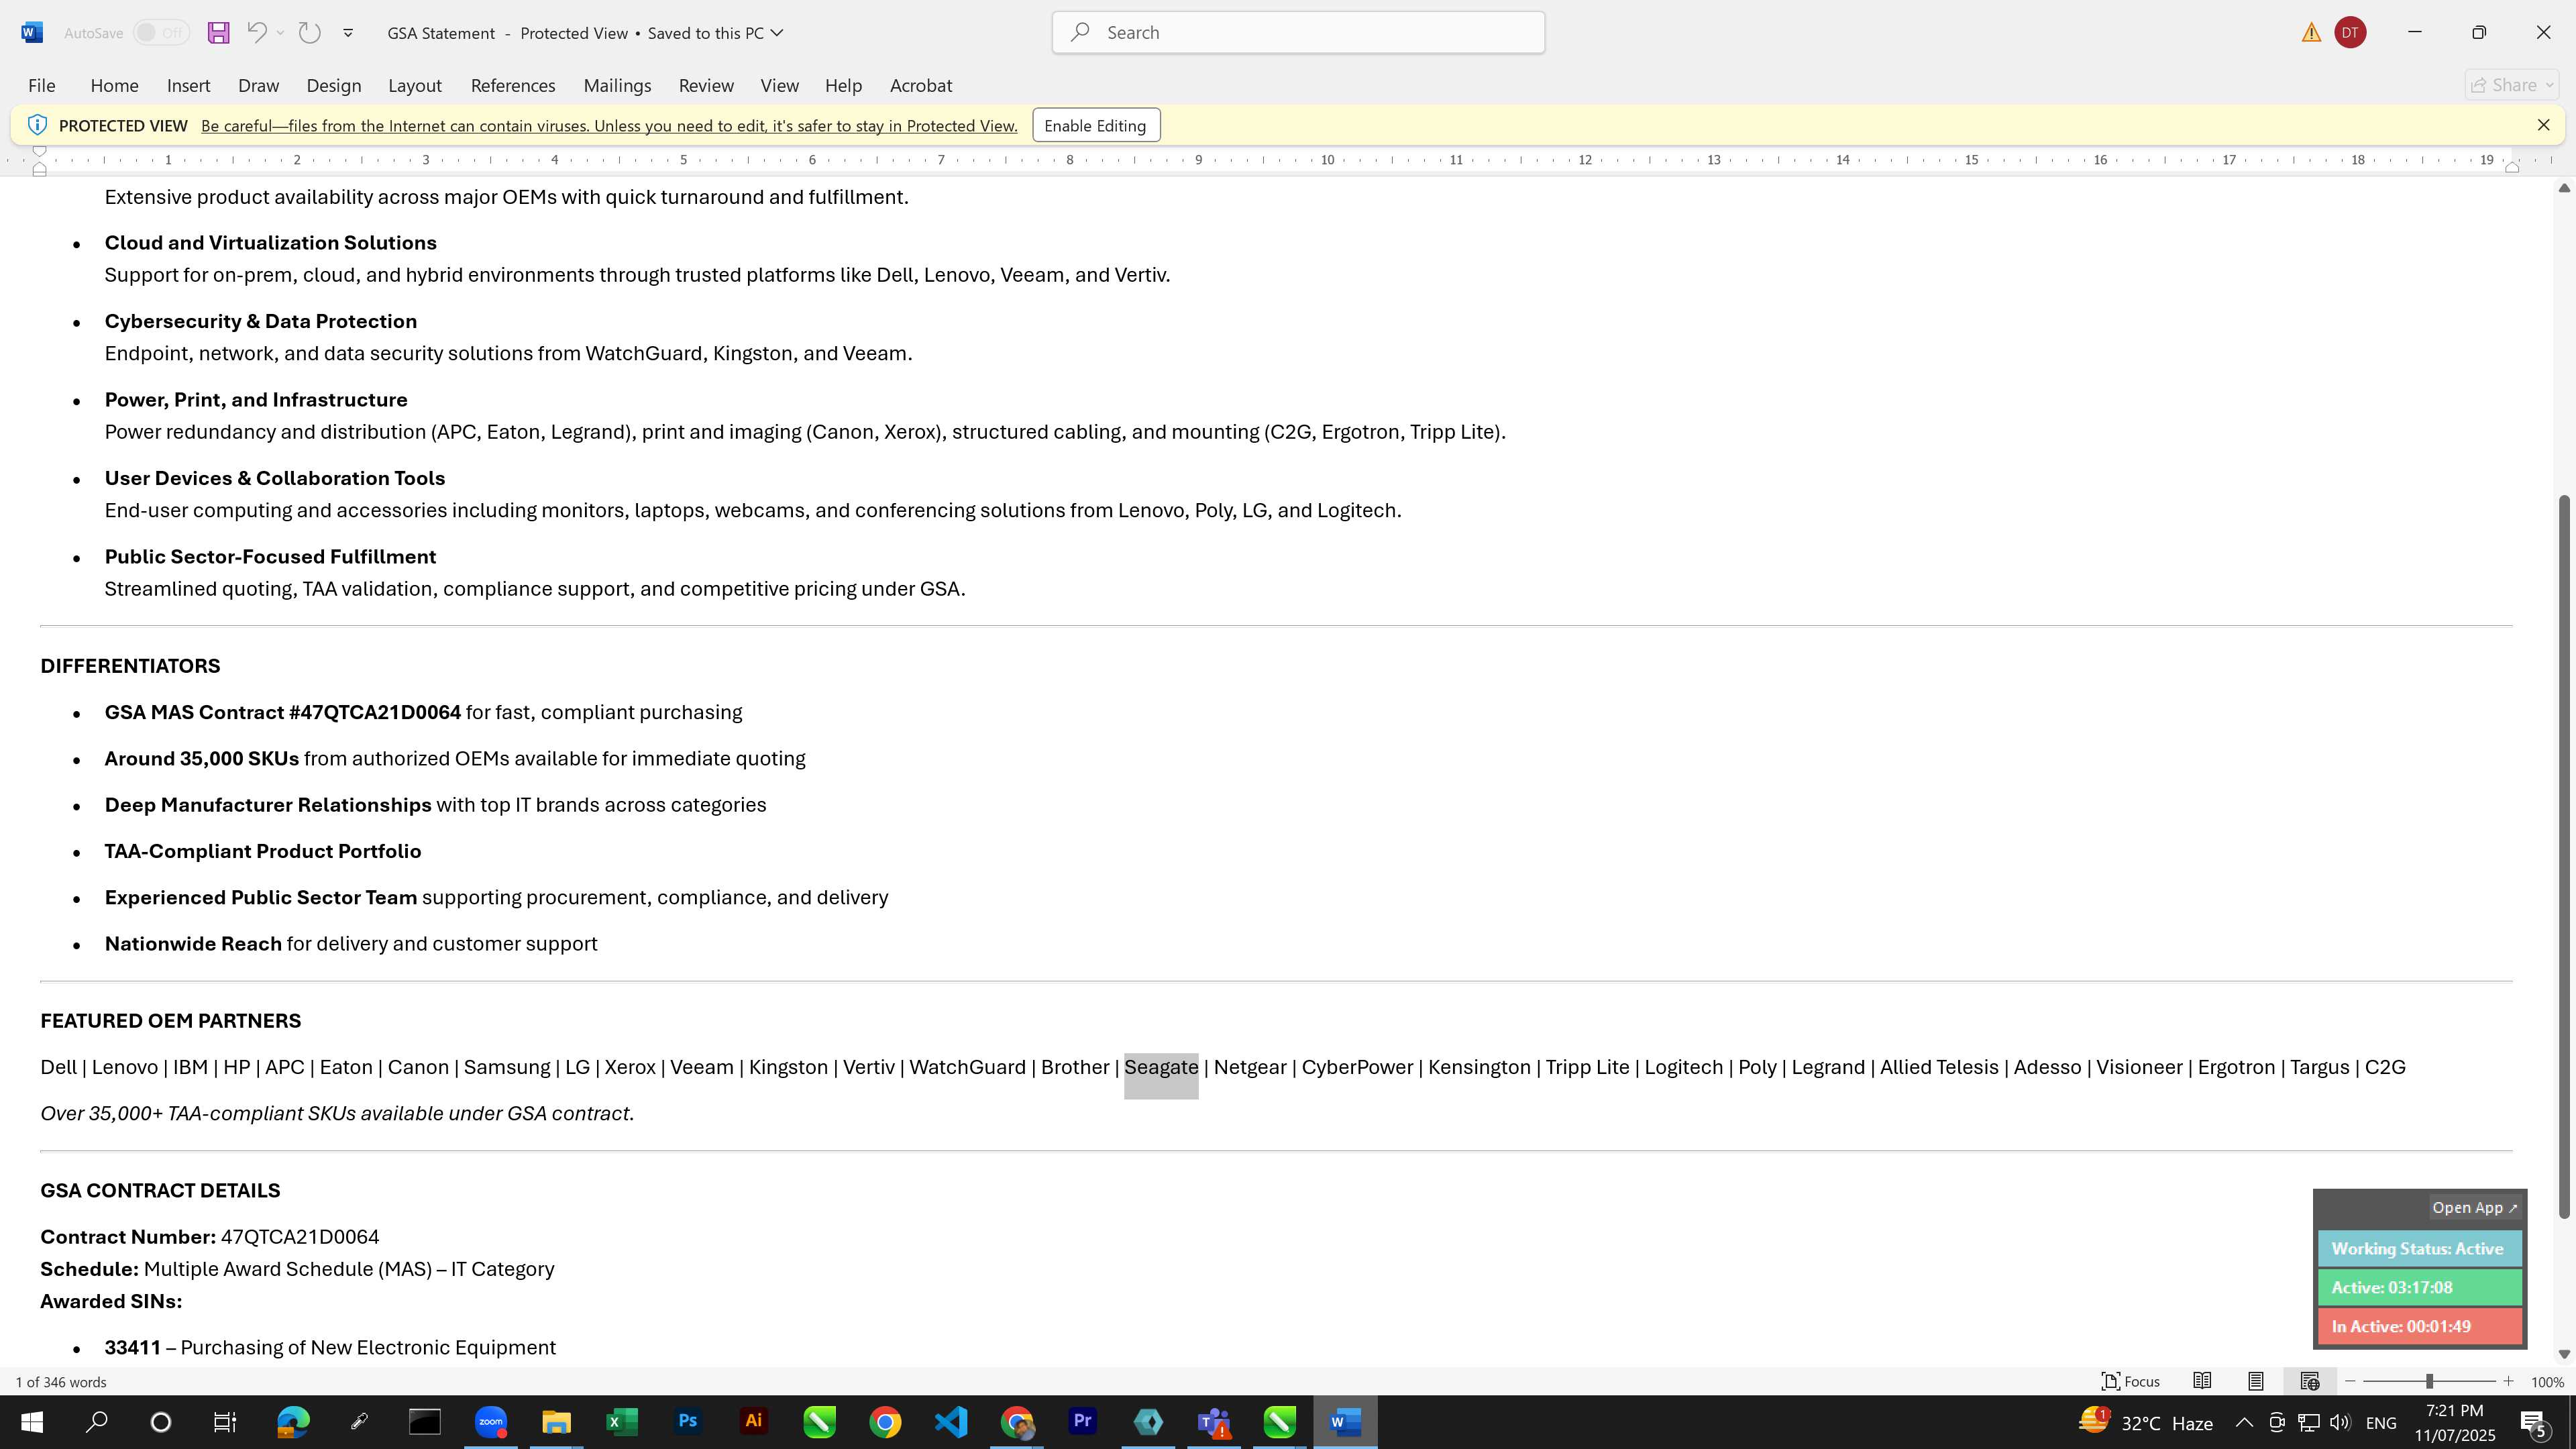Click the word count in status bar
Viewport: 2576px width, 1449px height.
pyautogui.click(x=61, y=1382)
